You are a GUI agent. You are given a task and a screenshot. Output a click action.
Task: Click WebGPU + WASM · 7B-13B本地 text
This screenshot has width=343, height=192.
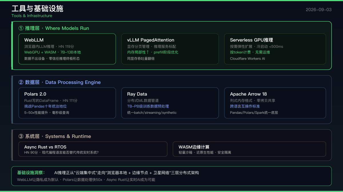pos(53,52)
